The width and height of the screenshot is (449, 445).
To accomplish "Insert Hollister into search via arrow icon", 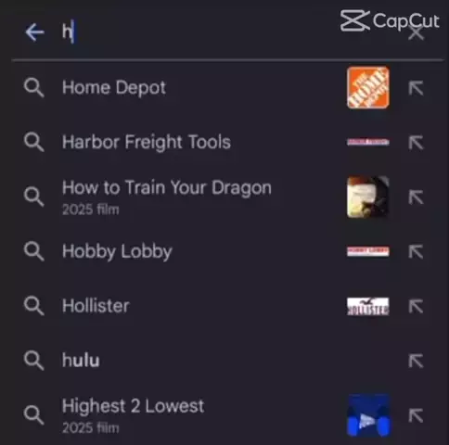I will click(x=416, y=306).
